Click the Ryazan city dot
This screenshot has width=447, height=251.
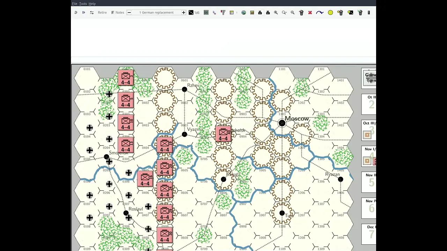(340, 179)
